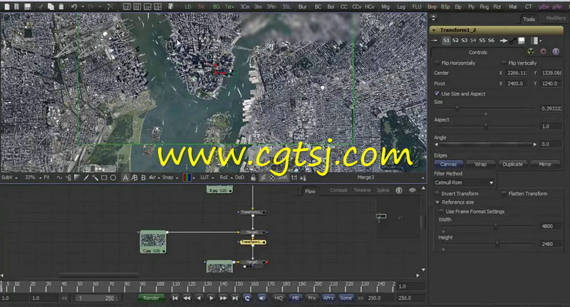Click the rectangle shape icon in viewer
This screenshot has width=570, height=307.
(104, 177)
